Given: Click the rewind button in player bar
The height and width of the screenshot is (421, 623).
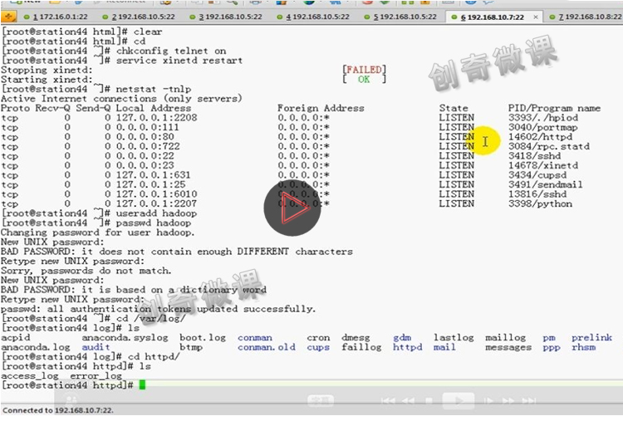Looking at the screenshot, I should pyautogui.click(x=408, y=400).
